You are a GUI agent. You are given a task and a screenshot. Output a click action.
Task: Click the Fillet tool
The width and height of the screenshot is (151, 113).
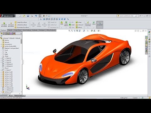[62, 23]
